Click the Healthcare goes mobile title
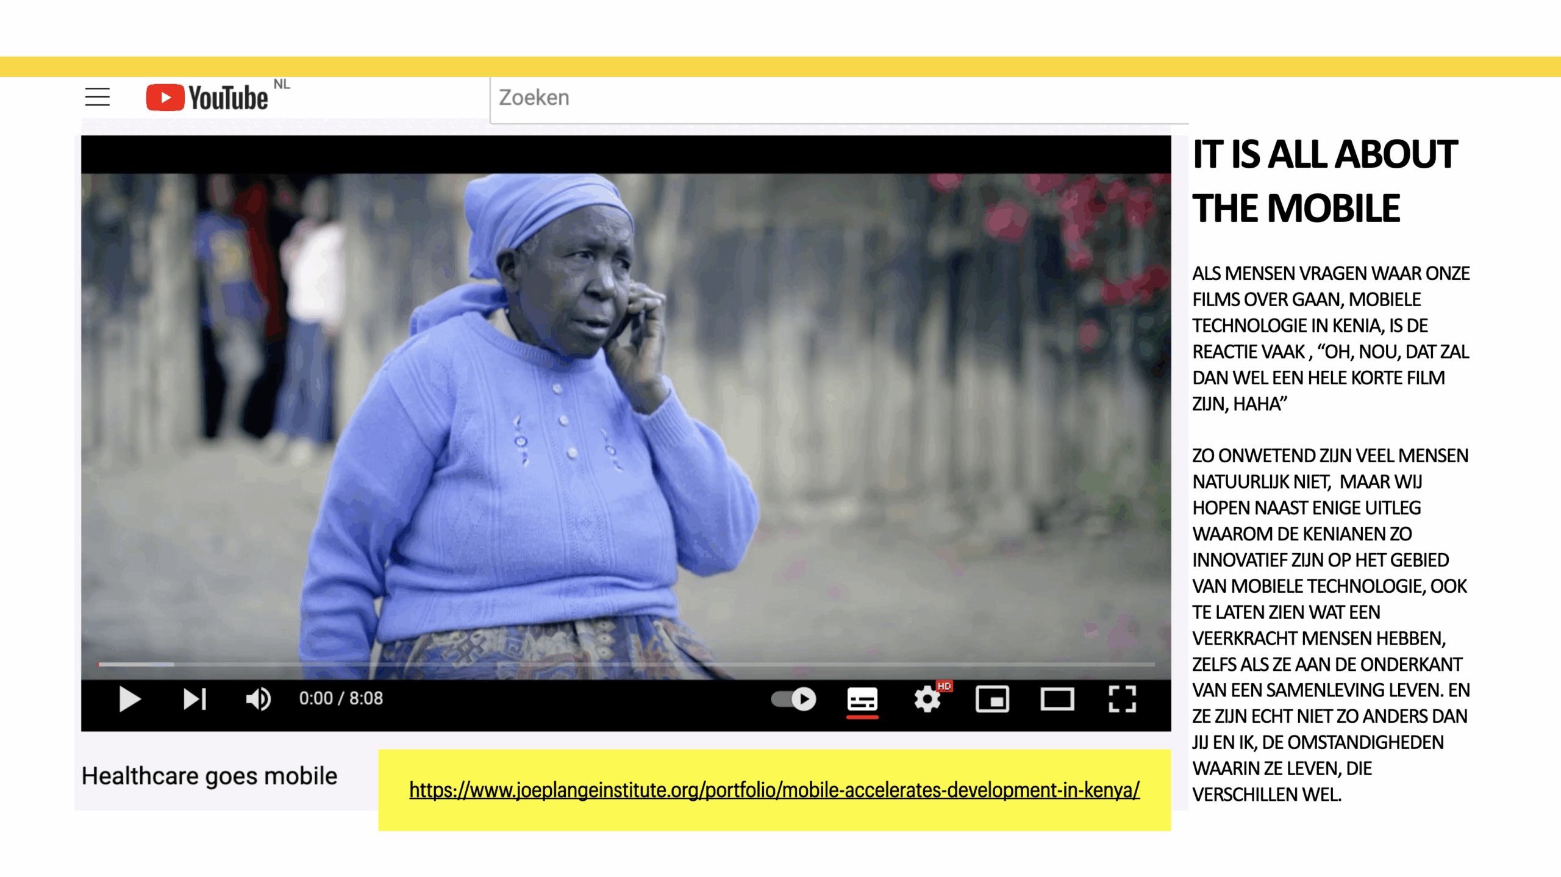The height and width of the screenshot is (877, 1561). (x=209, y=776)
